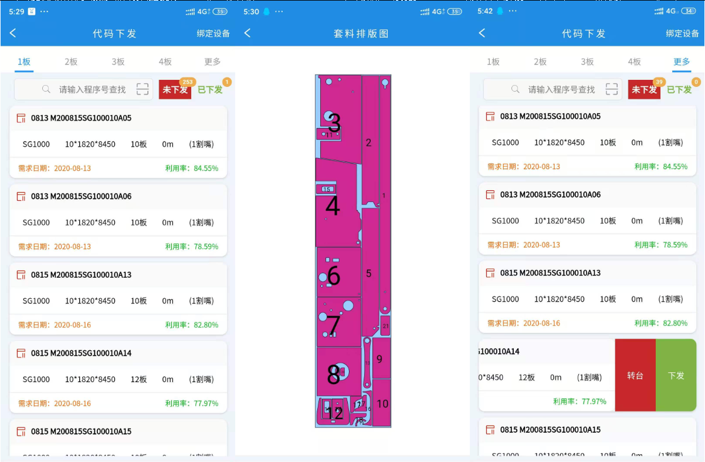Image resolution: width=705 pixels, height=462 pixels.
Task: Select 3板 tab in left screen
Action: (x=118, y=62)
